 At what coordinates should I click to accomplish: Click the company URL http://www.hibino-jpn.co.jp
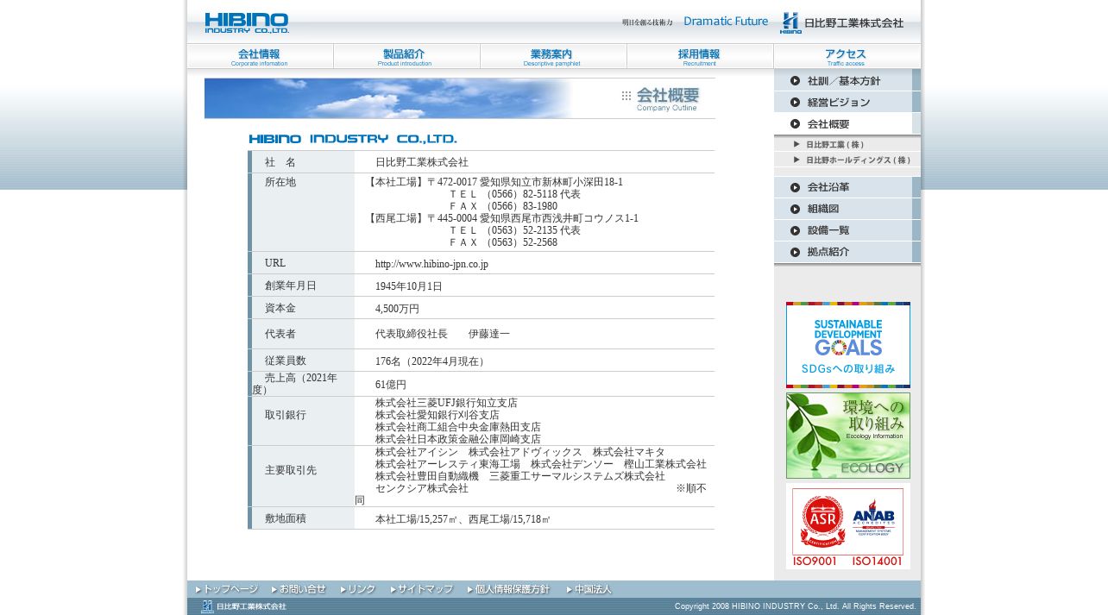tap(431, 264)
